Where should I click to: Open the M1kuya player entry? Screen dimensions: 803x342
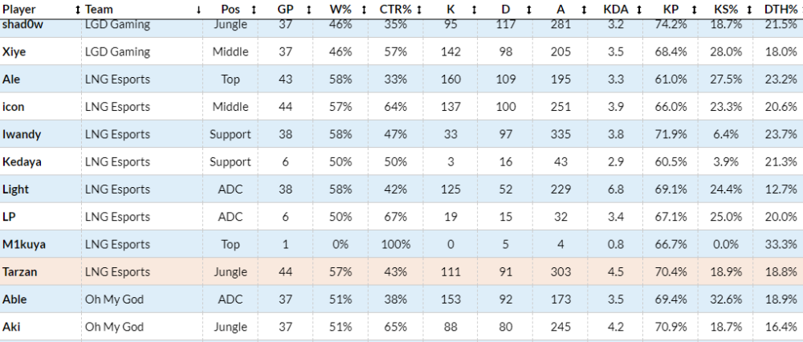tap(23, 244)
